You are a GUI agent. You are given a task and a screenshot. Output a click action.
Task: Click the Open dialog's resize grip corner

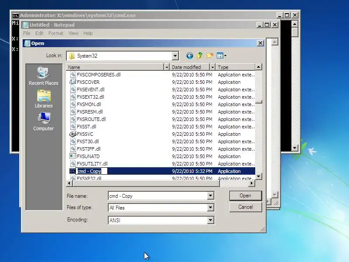[263, 229]
